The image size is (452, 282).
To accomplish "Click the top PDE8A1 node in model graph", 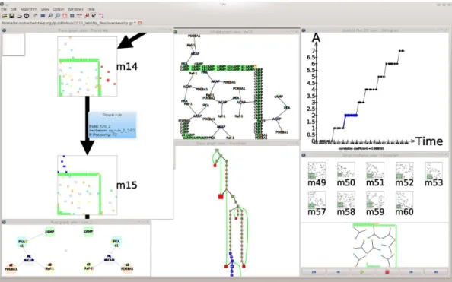I will pos(194,36).
